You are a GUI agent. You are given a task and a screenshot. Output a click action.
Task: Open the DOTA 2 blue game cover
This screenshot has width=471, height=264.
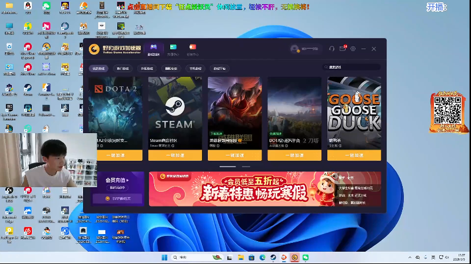(x=115, y=113)
